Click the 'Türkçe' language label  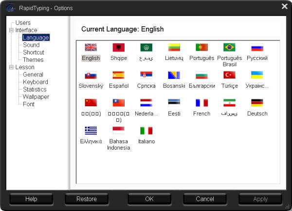(229, 86)
